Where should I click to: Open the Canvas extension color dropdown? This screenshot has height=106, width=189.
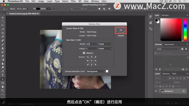point(96,71)
